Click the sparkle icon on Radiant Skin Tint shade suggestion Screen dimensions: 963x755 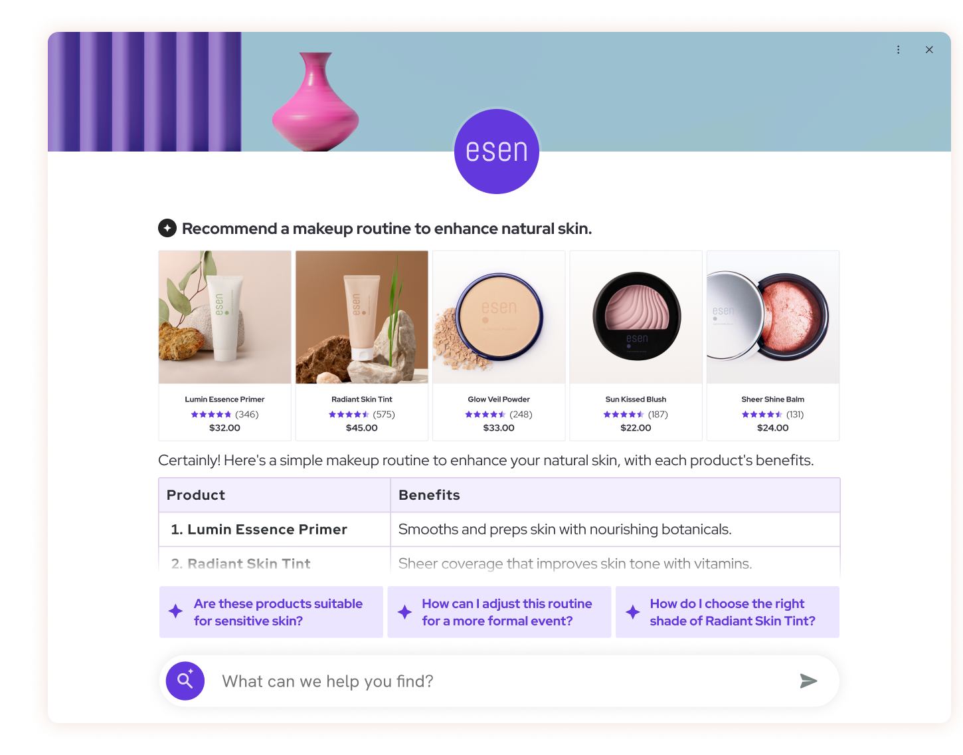pyautogui.click(x=633, y=612)
